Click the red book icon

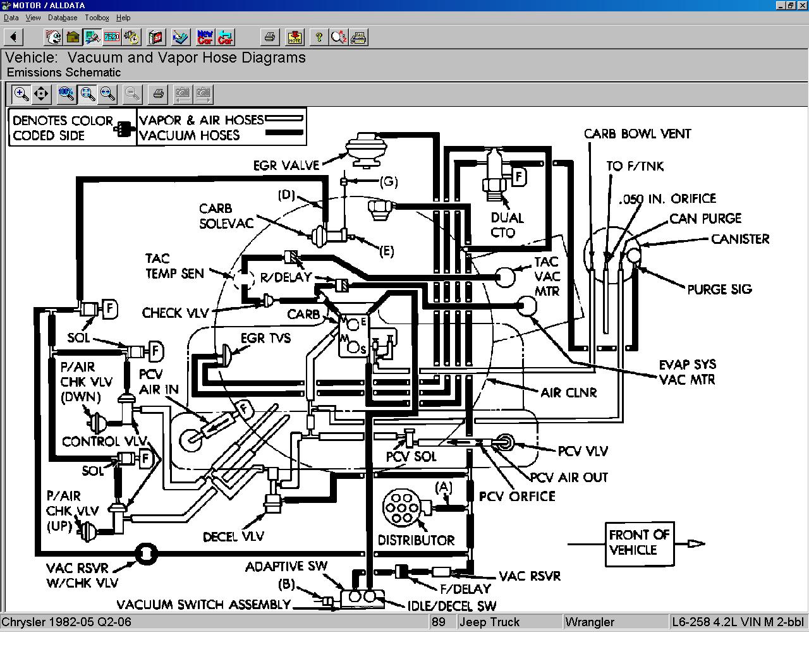(x=155, y=37)
